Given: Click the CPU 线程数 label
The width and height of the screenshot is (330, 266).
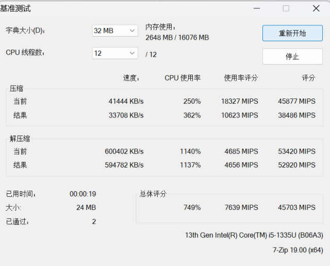Looking at the screenshot, I should pyautogui.click(x=25, y=53).
